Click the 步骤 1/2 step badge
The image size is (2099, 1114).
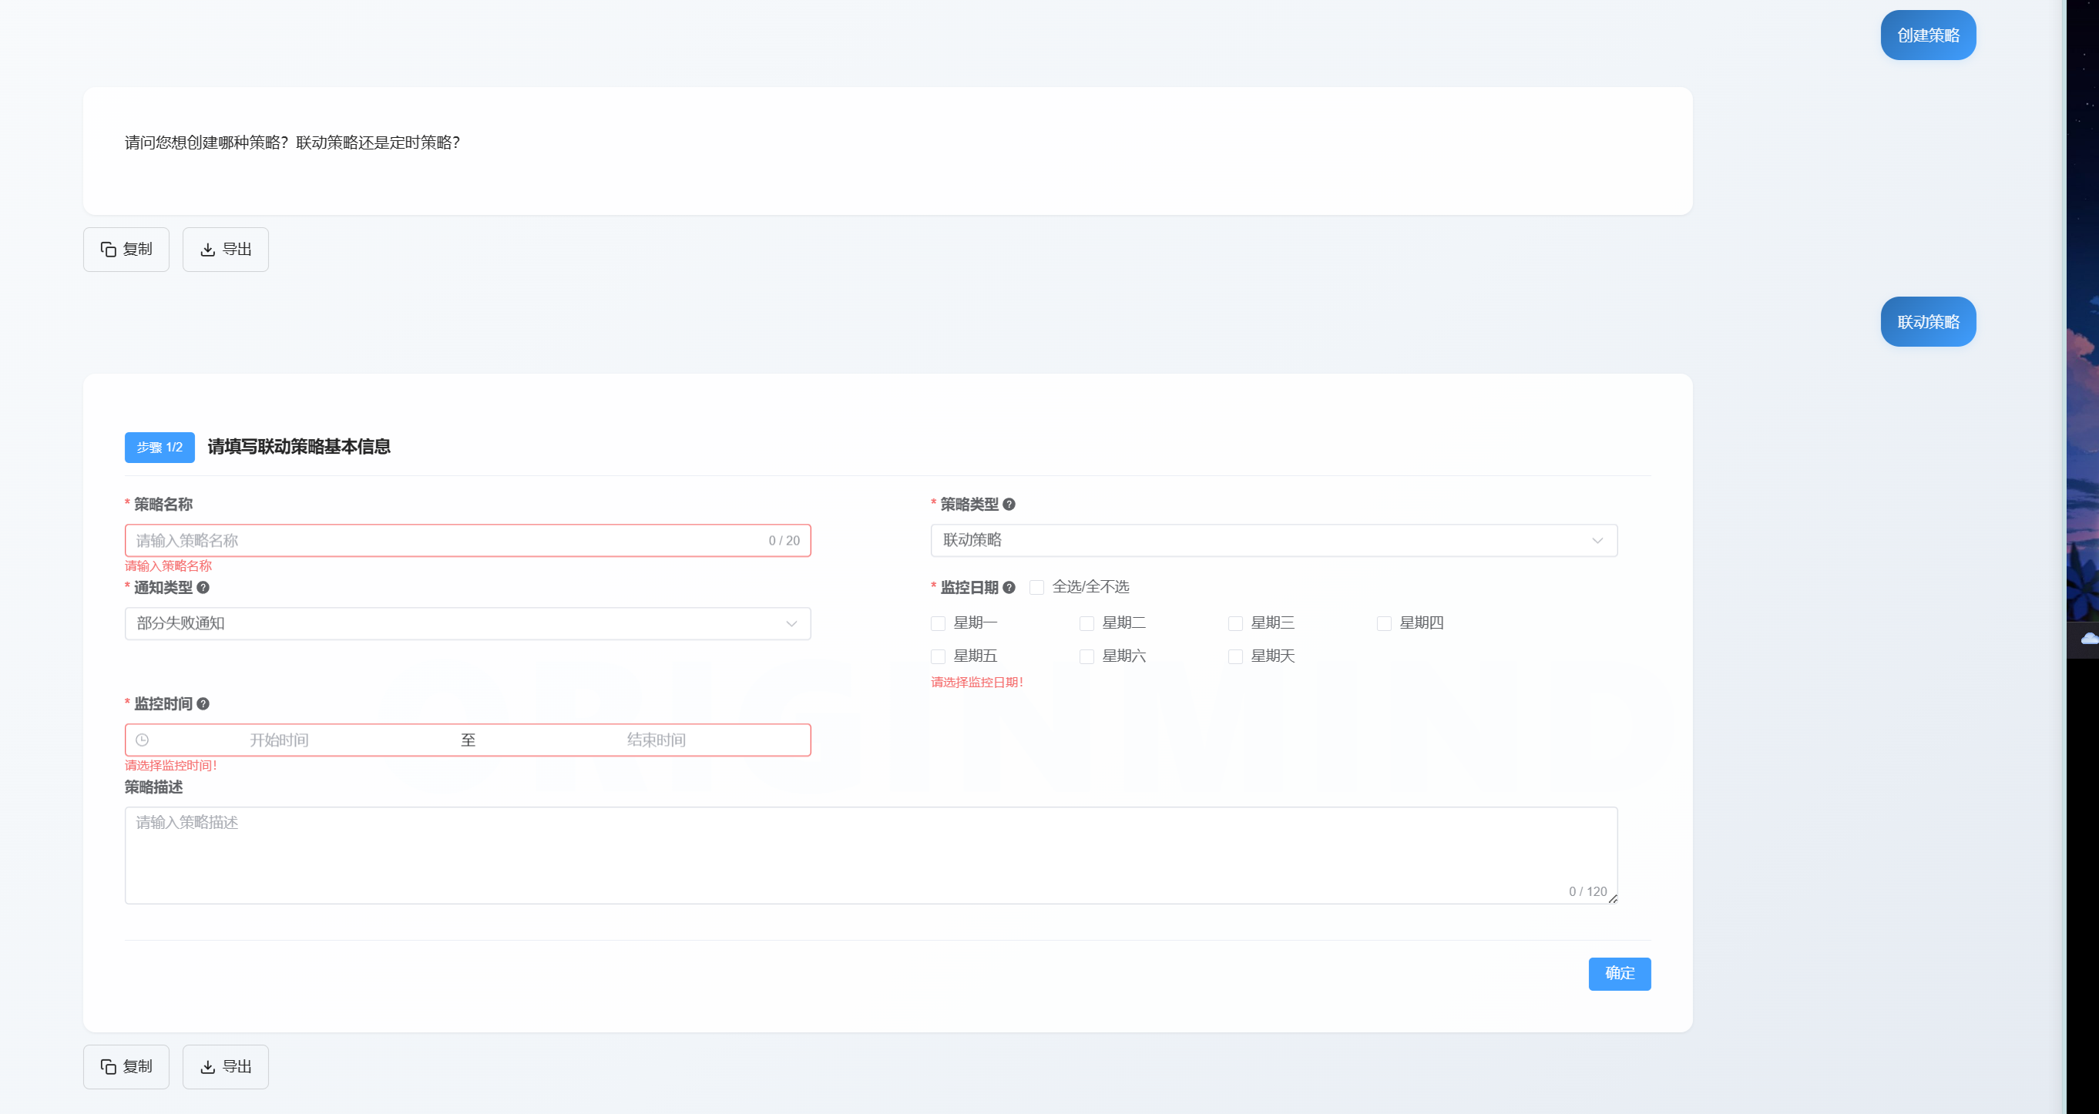click(x=160, y=448)
